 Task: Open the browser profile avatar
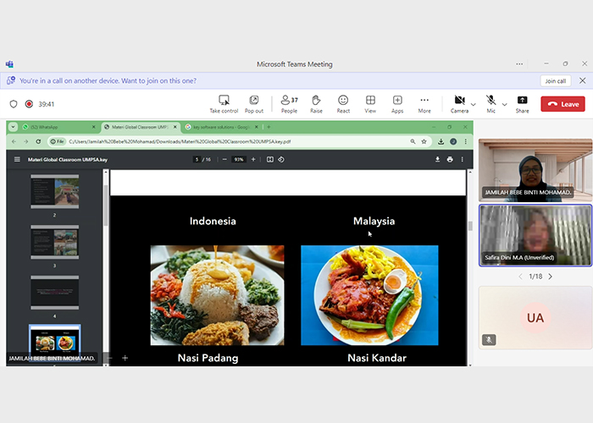pyautogui.click(x=453, y=141)
